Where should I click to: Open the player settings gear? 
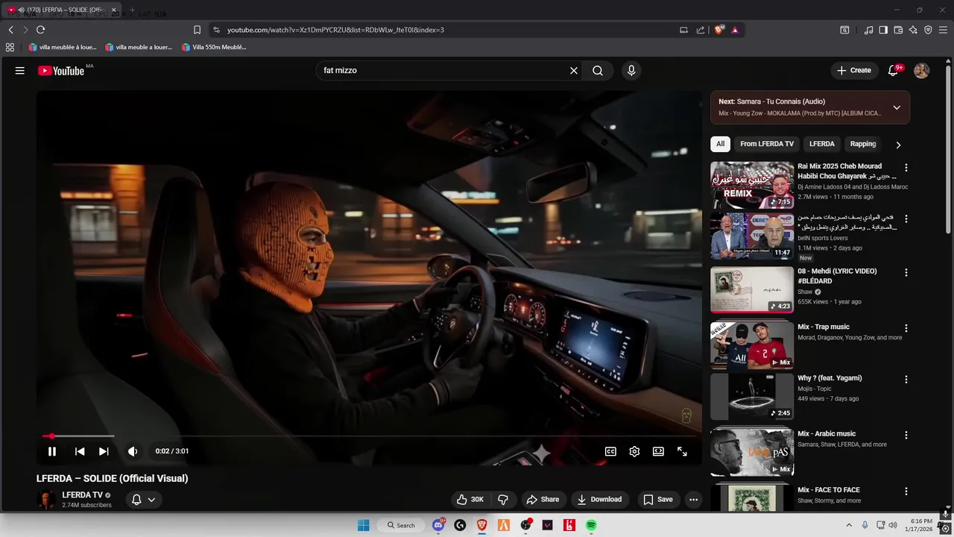[634, 451]
